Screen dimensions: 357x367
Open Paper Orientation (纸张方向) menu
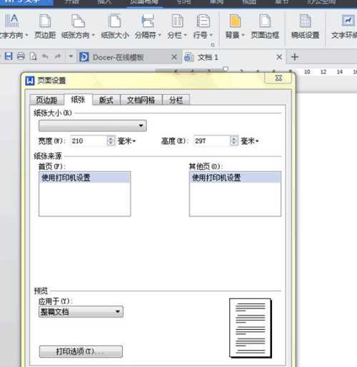tap(78, 26)
